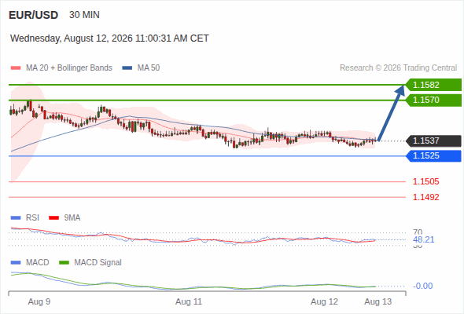Click the MA 50 blue legend swatch
This screenshot has height=314, width=464.
[x=127, y=68]
